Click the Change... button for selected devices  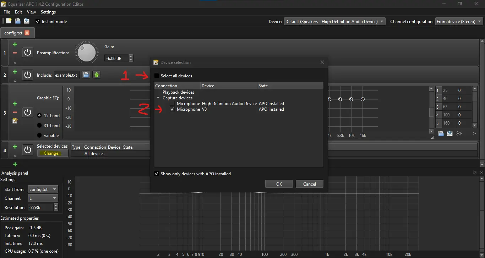pos(53,153)
